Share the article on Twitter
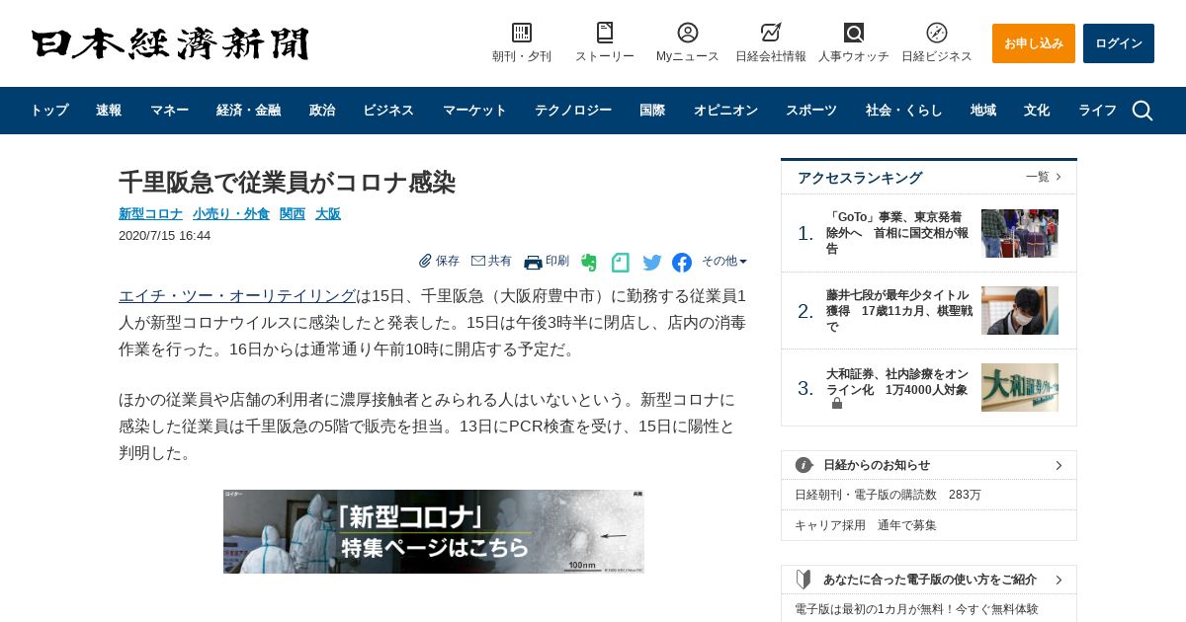This screenshot has height=622, width=1186. [652, 263]
